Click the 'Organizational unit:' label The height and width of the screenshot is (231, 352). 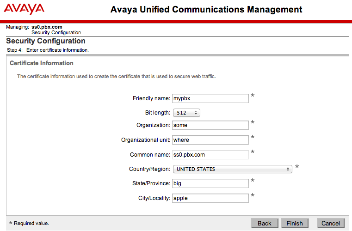(146, 140)
